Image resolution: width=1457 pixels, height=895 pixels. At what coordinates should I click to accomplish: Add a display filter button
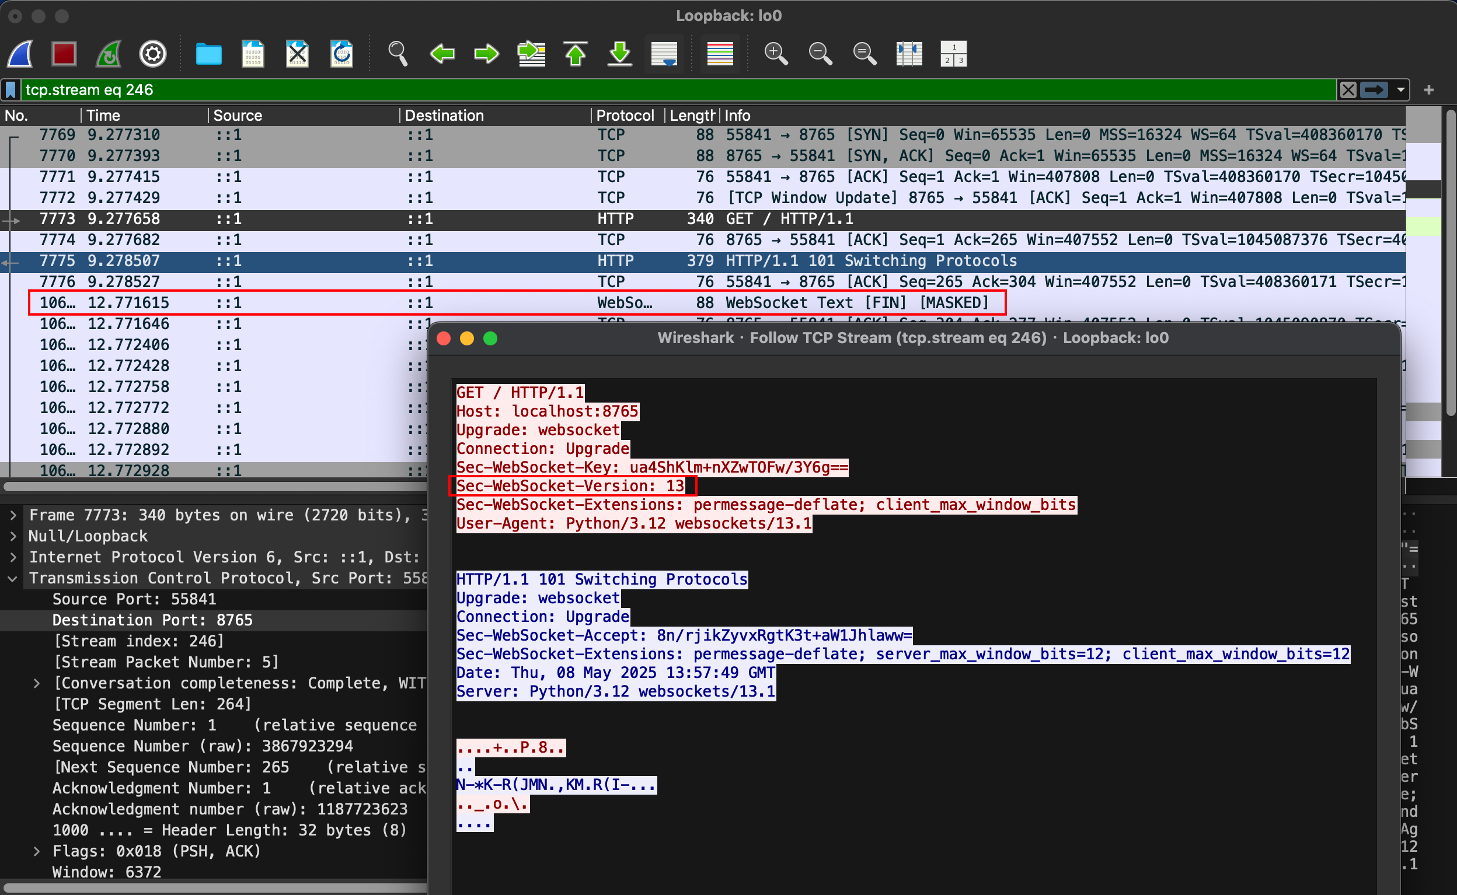coord(1429,90)
